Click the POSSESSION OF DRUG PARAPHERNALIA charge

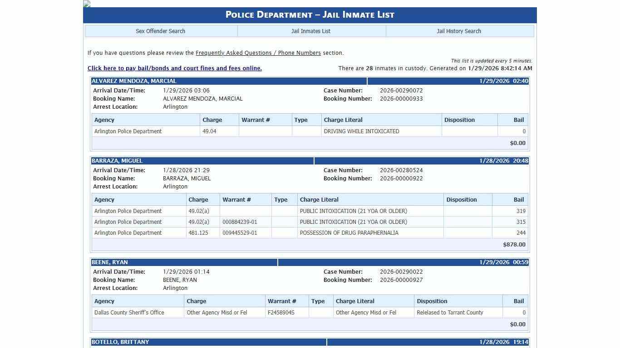(x=349, y=233)
